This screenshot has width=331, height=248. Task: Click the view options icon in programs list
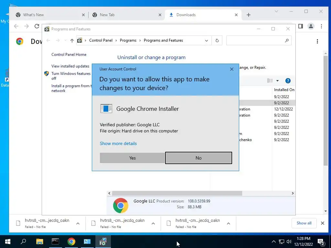click(270, 80)
